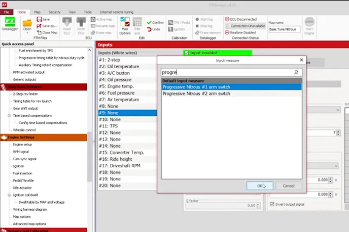Viewport: 349px width, 232px height.
Task: Toggle the Invert output signal checkbox
Action: (x=271, y=204)
